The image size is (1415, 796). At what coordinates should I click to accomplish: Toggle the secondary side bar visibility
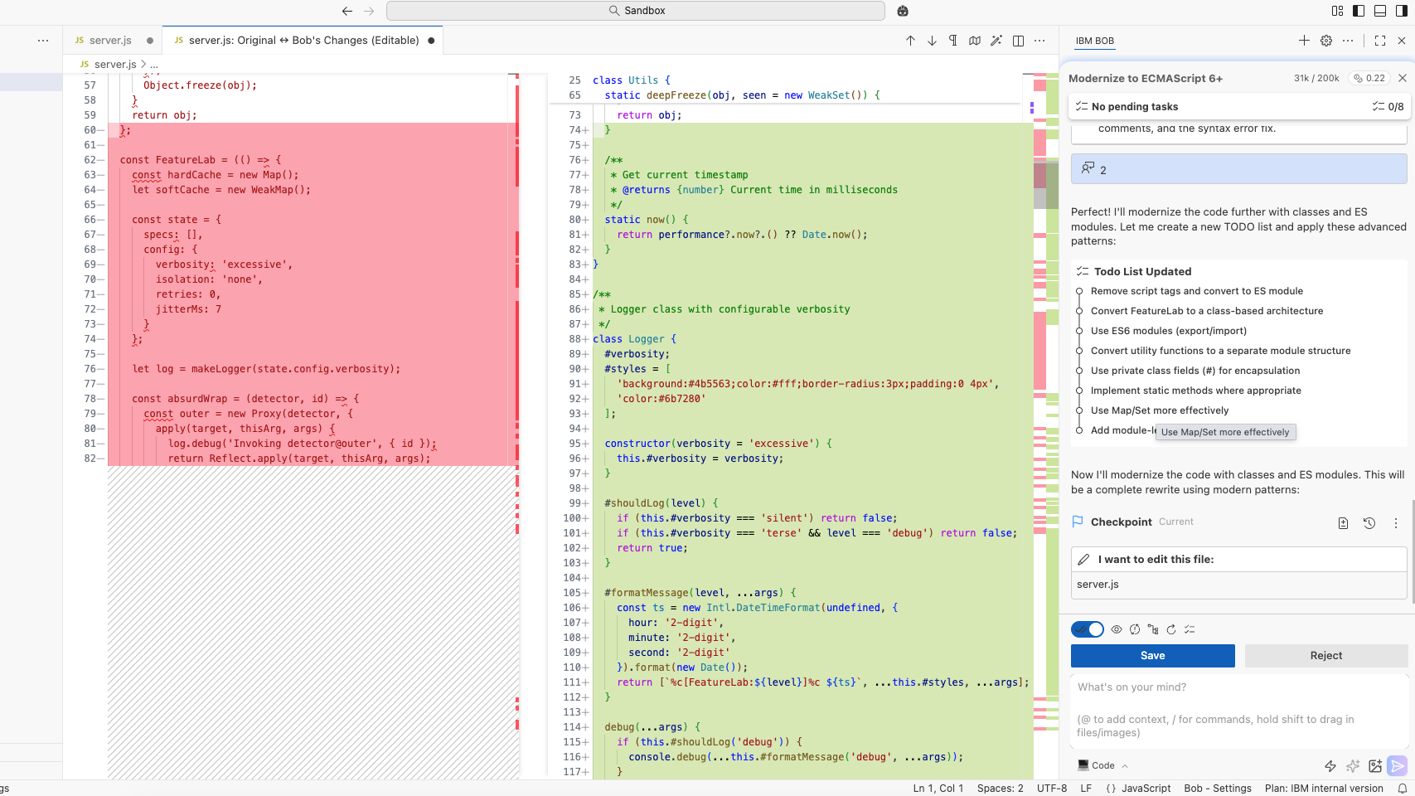pyautogui.click(x=1402, y=11)
